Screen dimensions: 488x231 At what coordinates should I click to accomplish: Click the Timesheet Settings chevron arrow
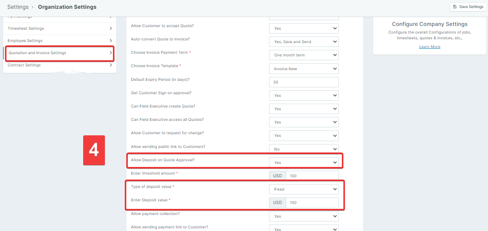coord(111,29)
